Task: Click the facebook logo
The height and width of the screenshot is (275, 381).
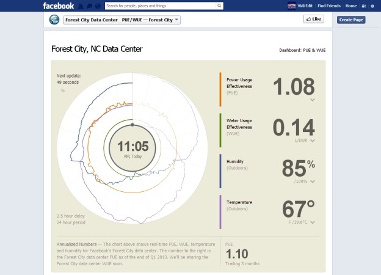Action: coord(59,6)
